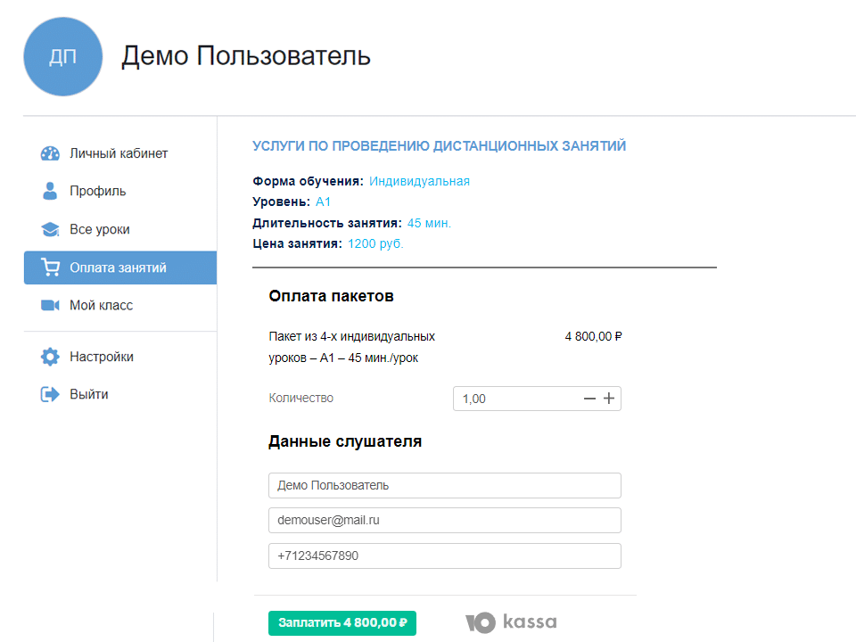856x642 pixels.
Task: Select the phone number field
Action: [444, 556]
